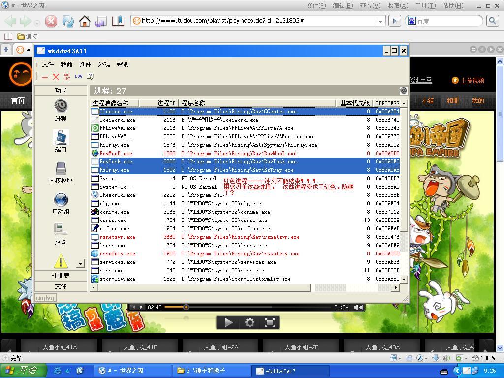Expand the address bar dropdown arrow
Viewport: 504px width, 378px height.
pos(380,22)
